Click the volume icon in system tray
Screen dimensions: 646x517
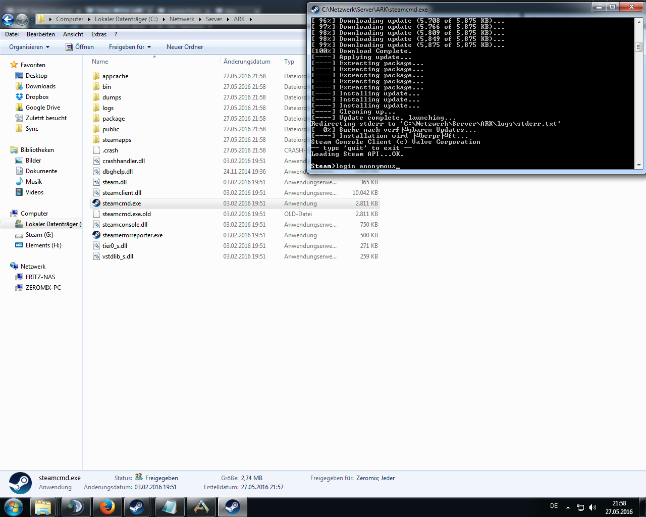[593, 507]
